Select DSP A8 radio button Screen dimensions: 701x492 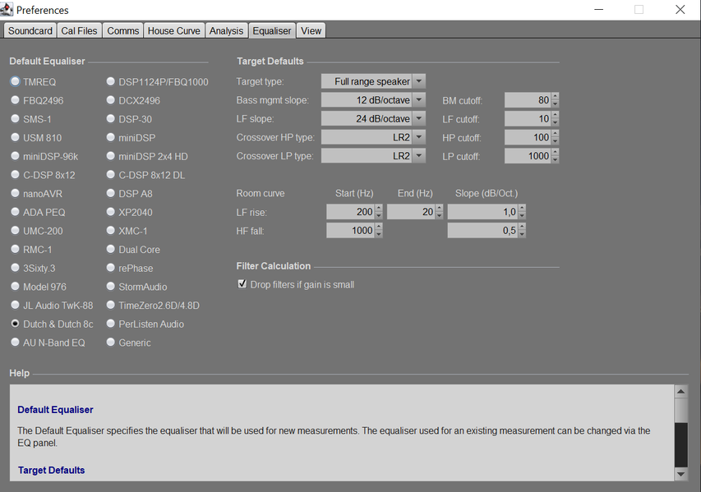pyautogui.click(x=110, y=194)
